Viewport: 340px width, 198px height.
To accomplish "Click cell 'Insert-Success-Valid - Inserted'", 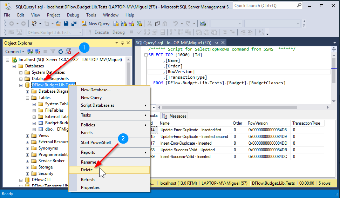I will click(195, 157).
